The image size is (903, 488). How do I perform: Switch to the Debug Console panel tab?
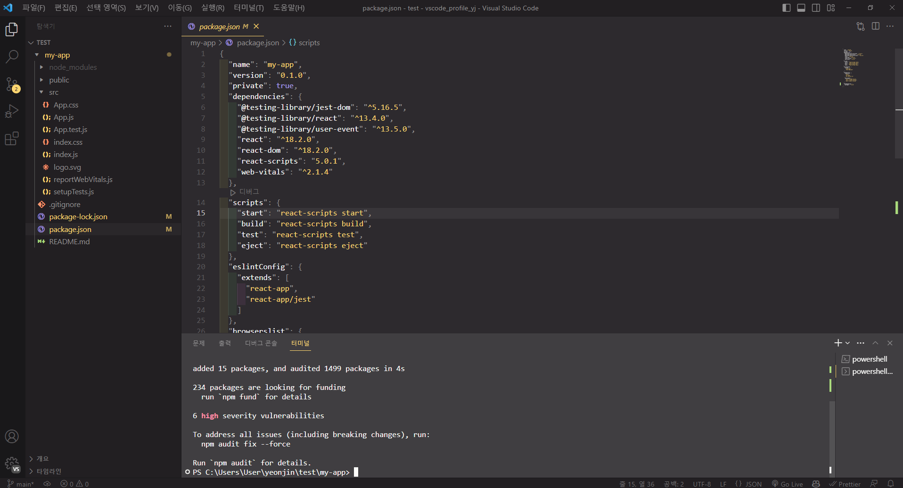[261, 343]
